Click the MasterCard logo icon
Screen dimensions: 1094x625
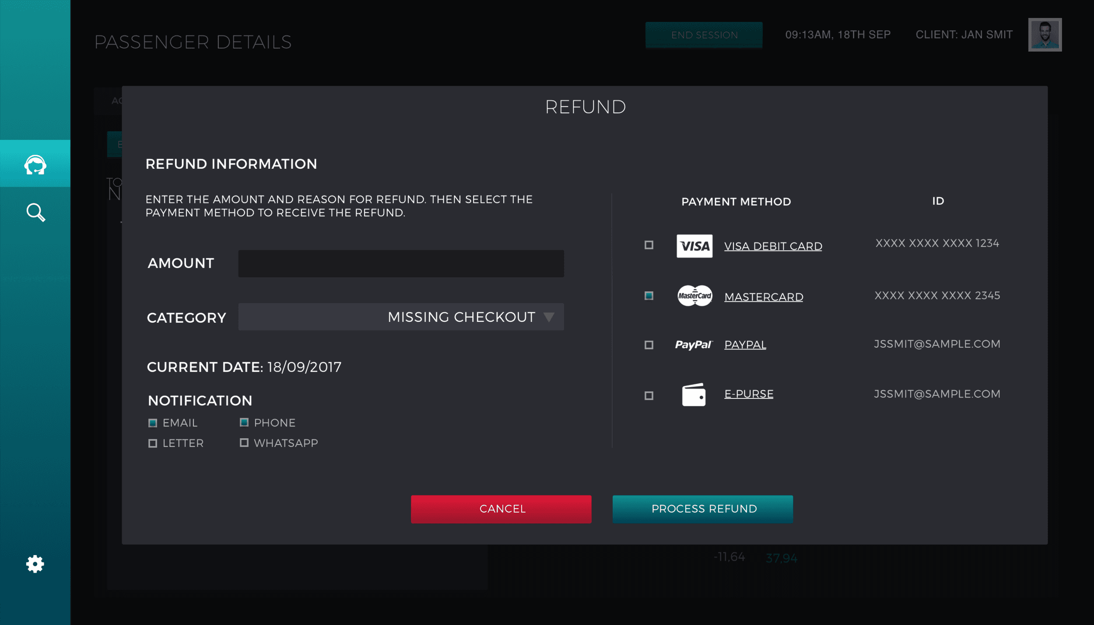pyautogui.click(x=694, y=296)
